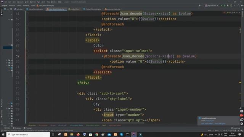
Task: Click the scroll-from-source target icon
Action: tap(11, 9)
